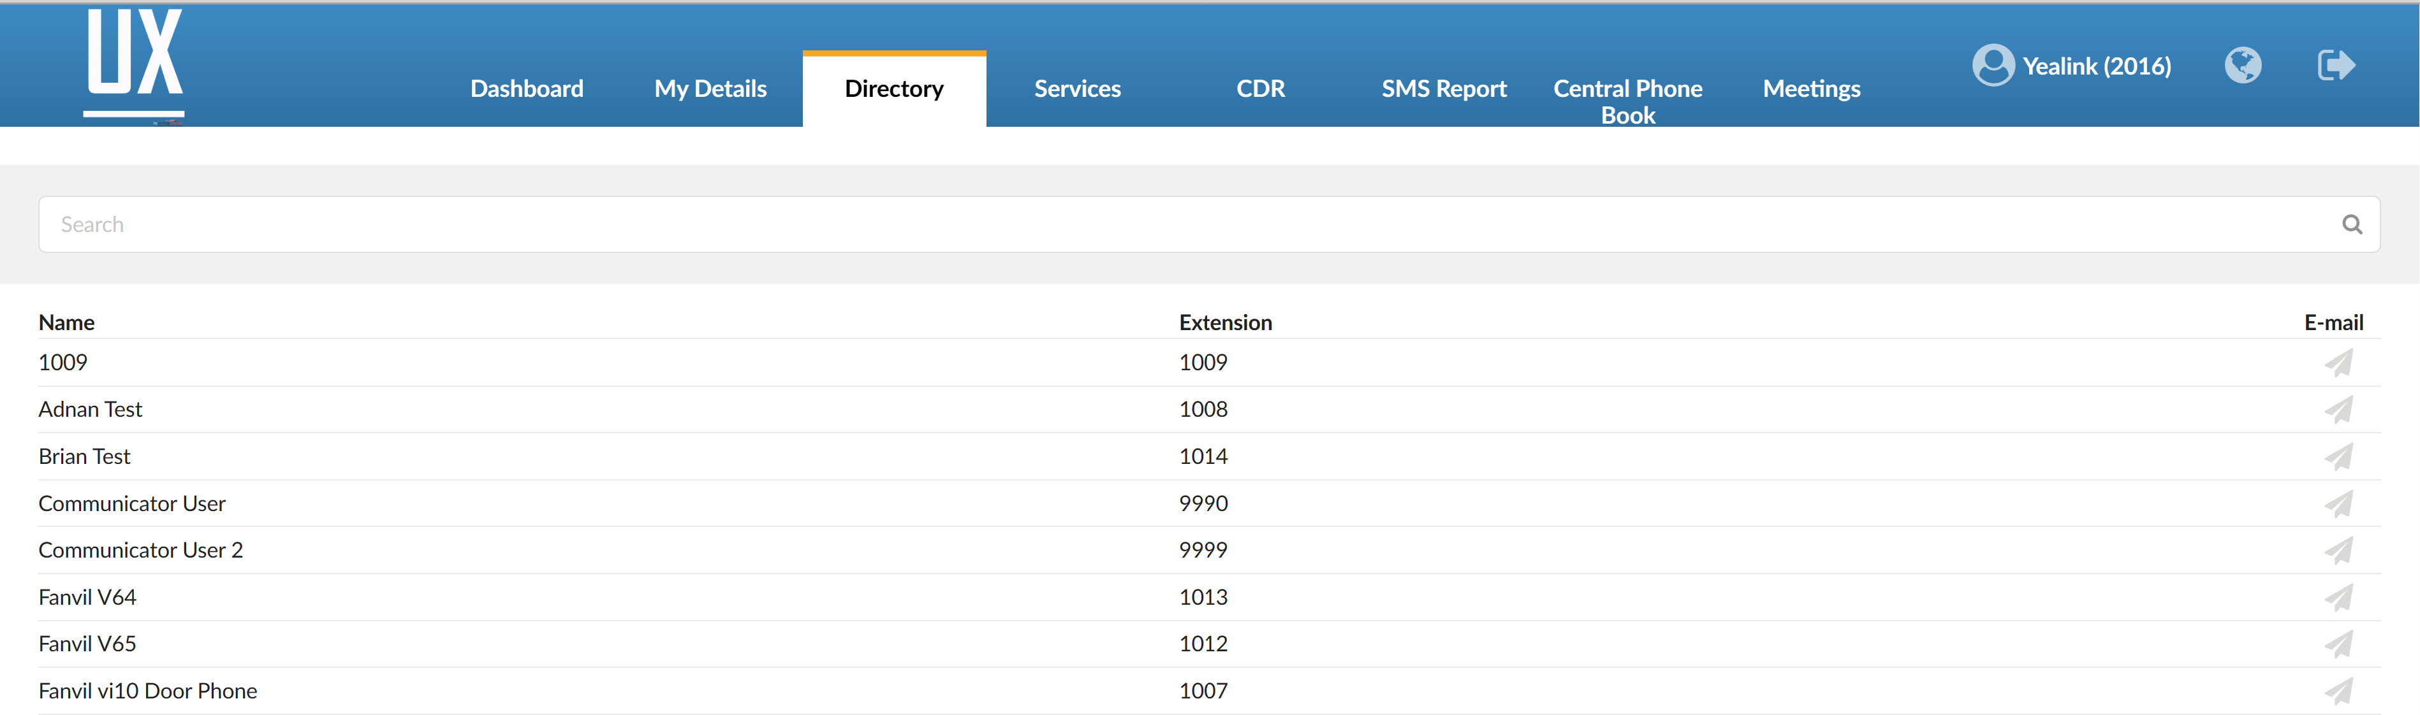2420x715 pixels.
Task: Open the Dashboard tab
Action: 527,88
